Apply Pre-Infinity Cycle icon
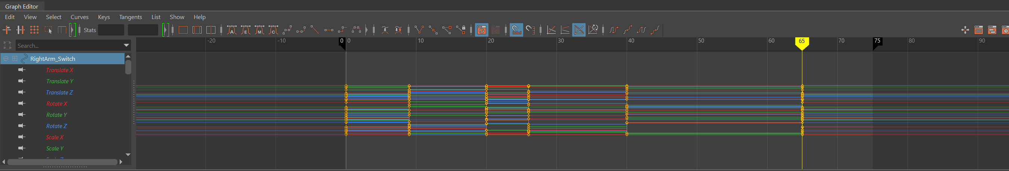This screenshot has width=1009, height=171. click(x=614, y=30)
